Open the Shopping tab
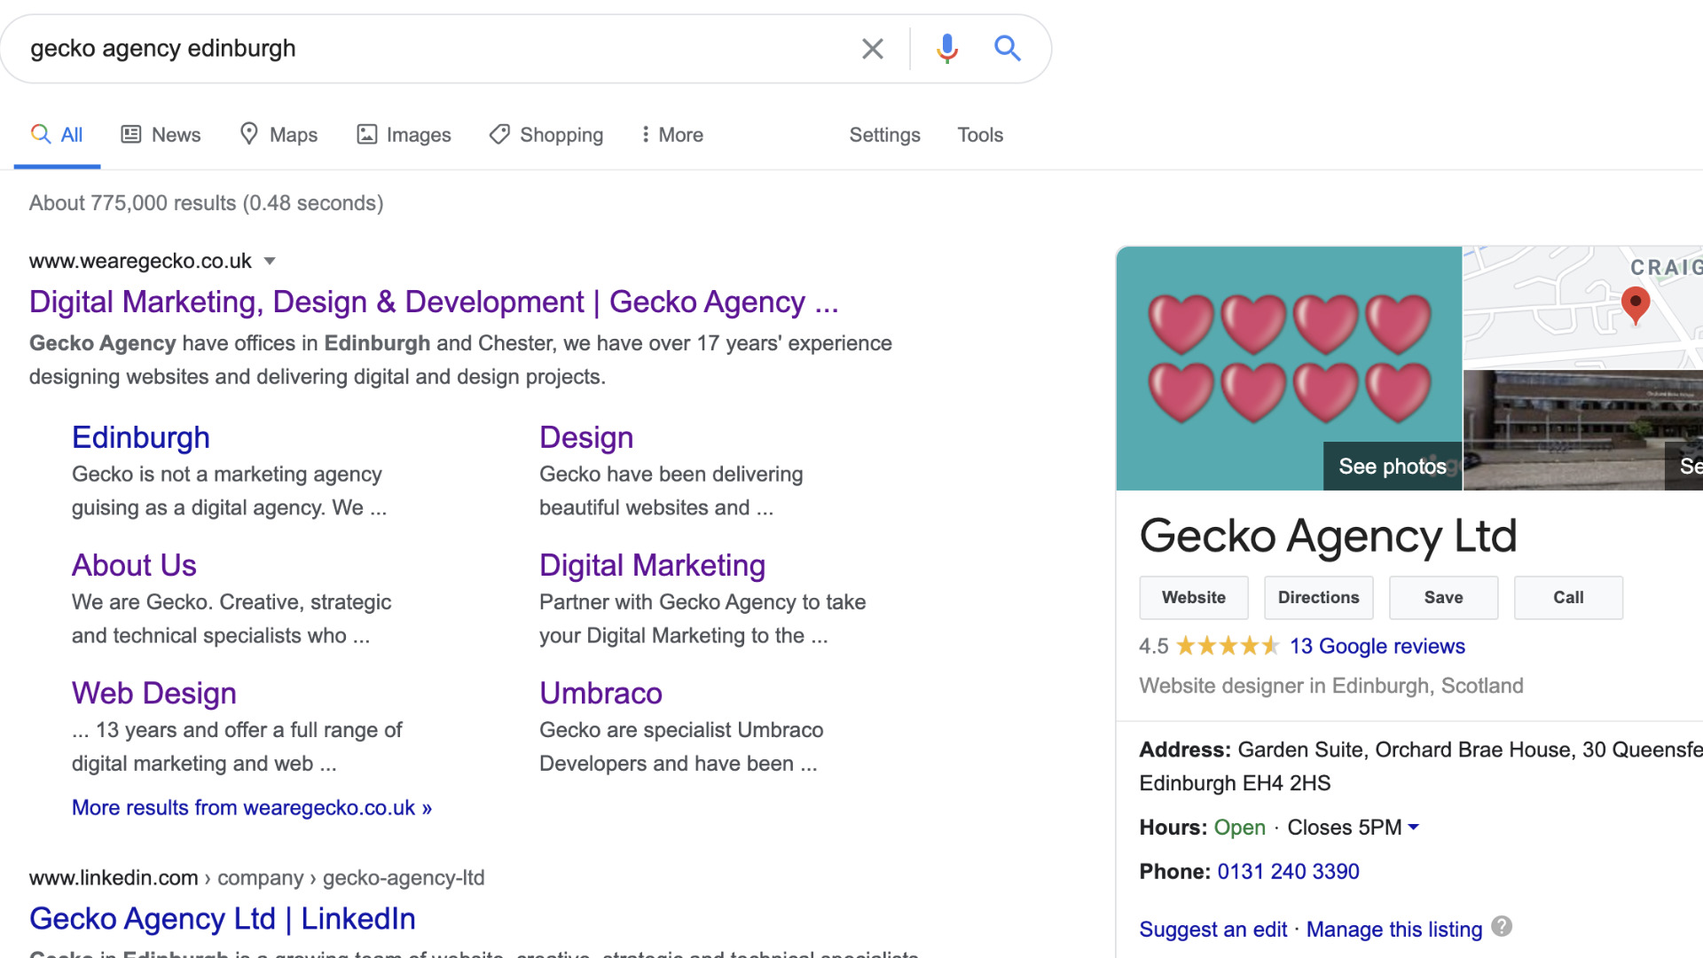 pyautogui.click(x=546, y=135)
